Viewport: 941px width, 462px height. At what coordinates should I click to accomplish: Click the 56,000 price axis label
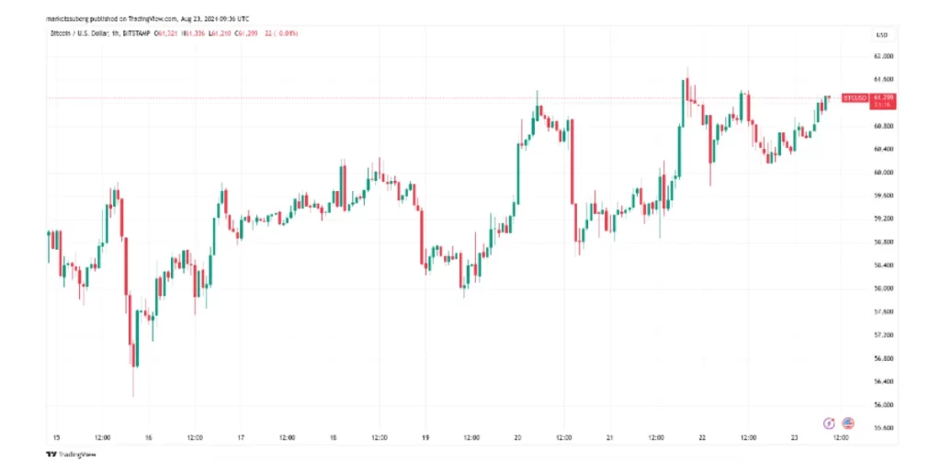pyautogui.click(x=884, y=404)
